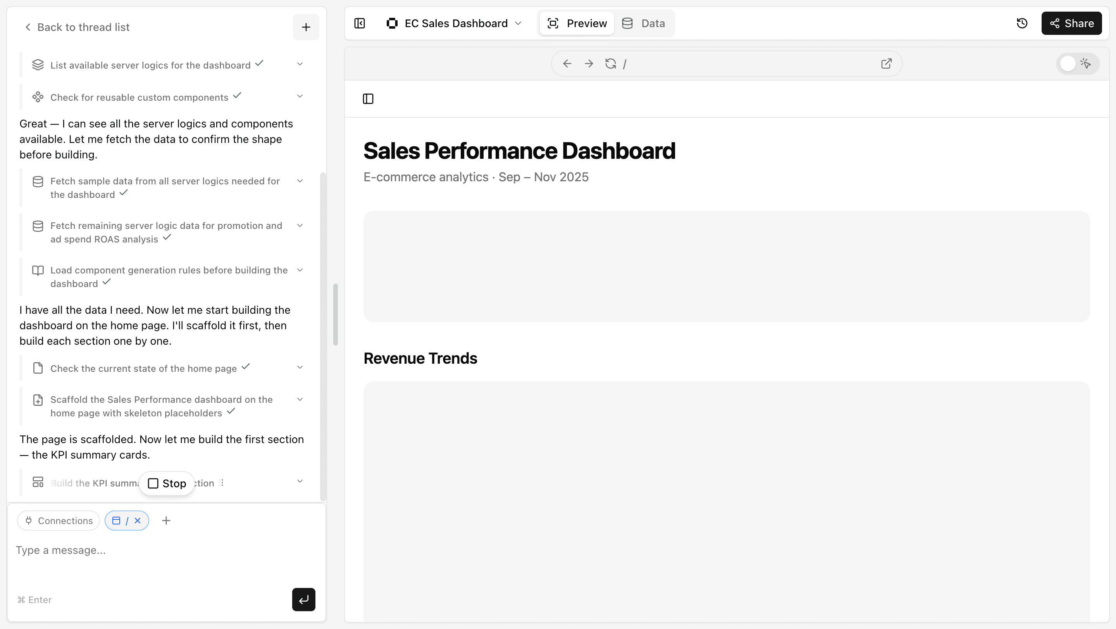Click Stop to halt the agent's generation
Screen dimensions: 1116x629
pos(167,483)
